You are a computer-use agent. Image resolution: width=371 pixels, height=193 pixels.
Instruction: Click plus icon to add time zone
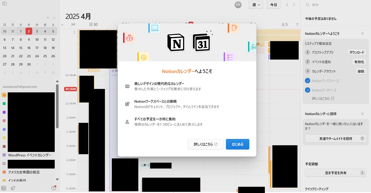click(x=62, y=25)
